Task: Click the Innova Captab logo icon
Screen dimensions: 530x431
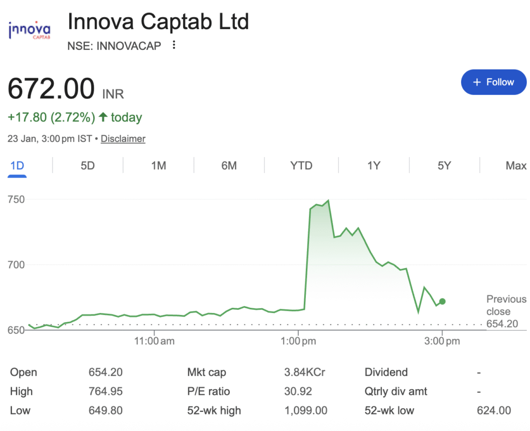Action: (x=30, y=31)
